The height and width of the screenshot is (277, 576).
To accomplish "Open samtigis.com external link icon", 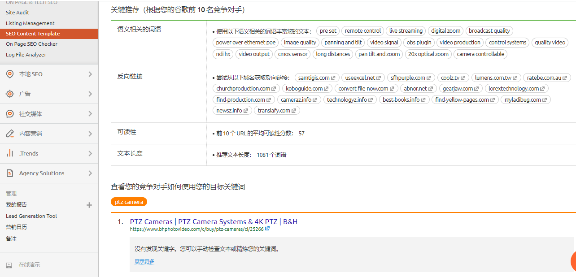I will tap(333, 78).
